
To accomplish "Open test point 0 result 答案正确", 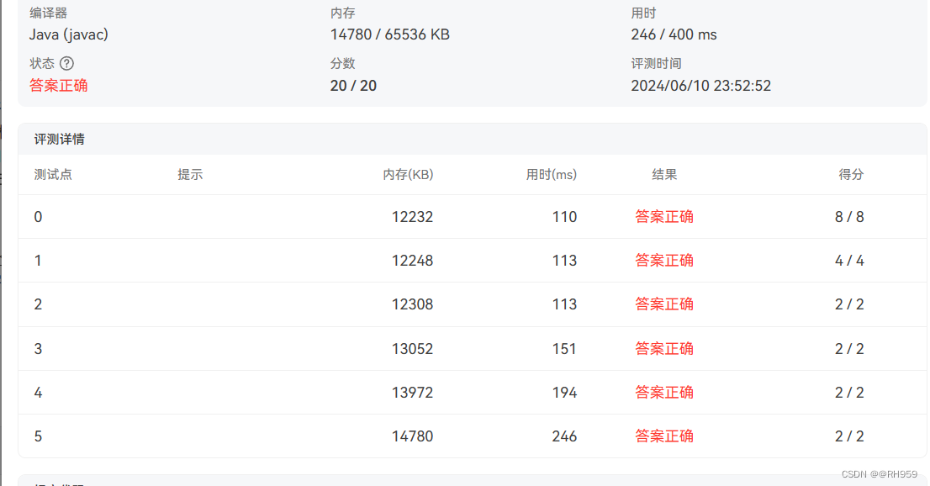I will 664,216.
